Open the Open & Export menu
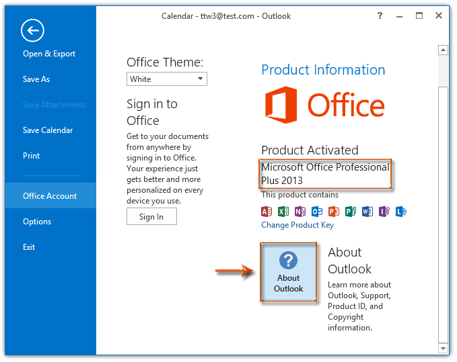This screenshot has width=457, height=362. [49, 54]
